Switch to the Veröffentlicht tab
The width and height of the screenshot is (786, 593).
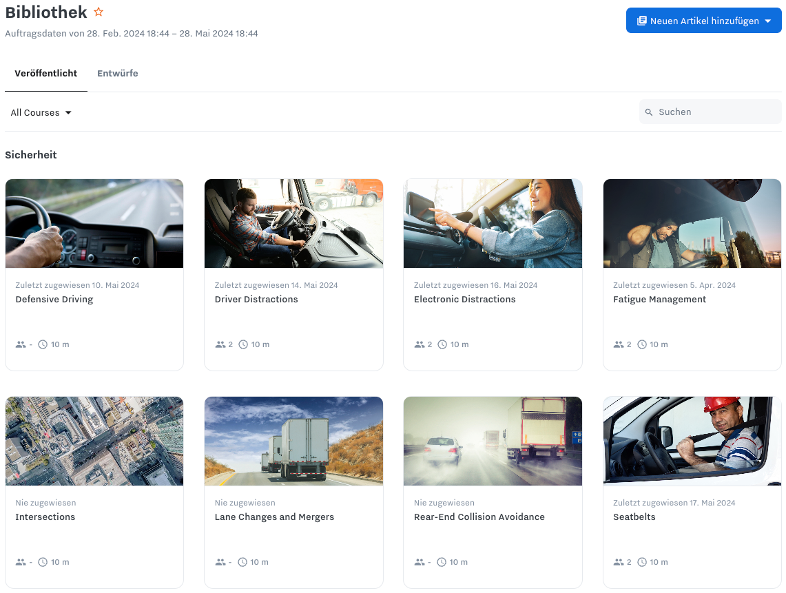pos(46,73)
